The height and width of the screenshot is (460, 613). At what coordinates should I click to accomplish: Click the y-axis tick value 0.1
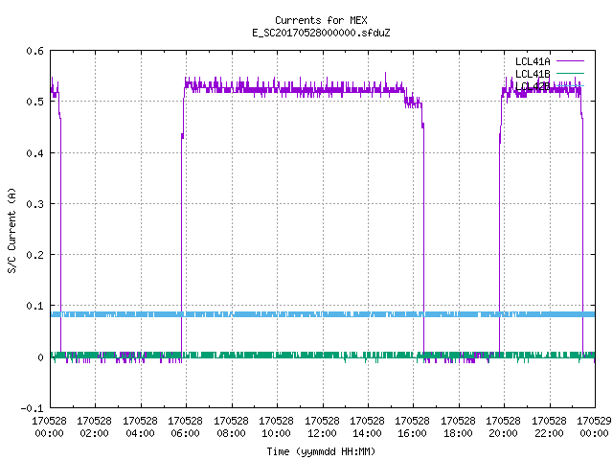(x=34, y=306)
